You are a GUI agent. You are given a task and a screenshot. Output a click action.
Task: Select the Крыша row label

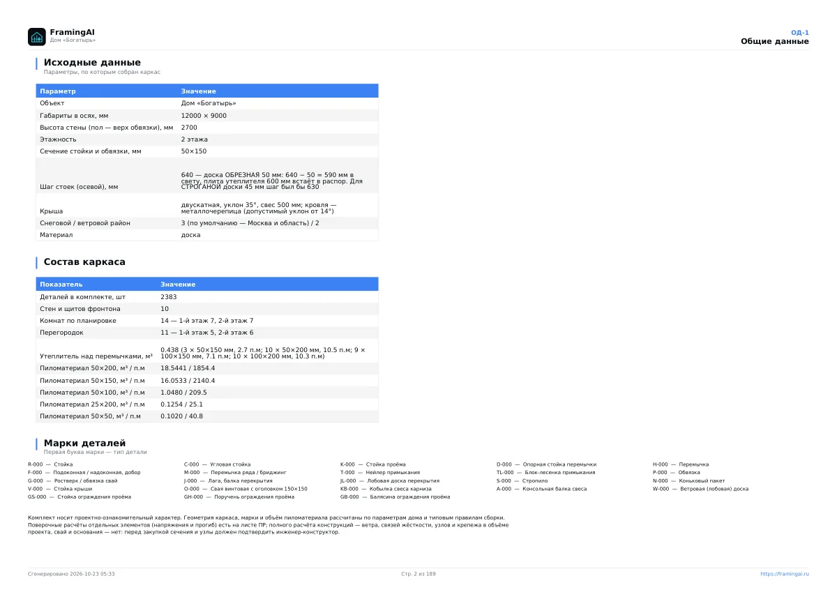52,211
